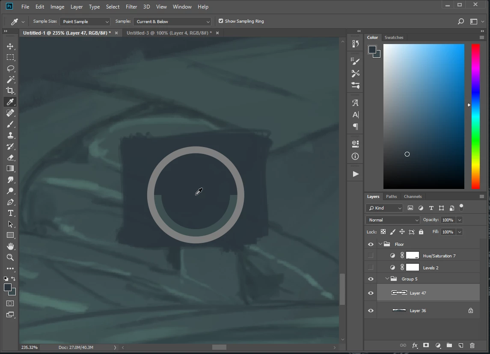Screen dimensions: 490x354
Task: Create a new layer group folder
Action: (449, 345)
